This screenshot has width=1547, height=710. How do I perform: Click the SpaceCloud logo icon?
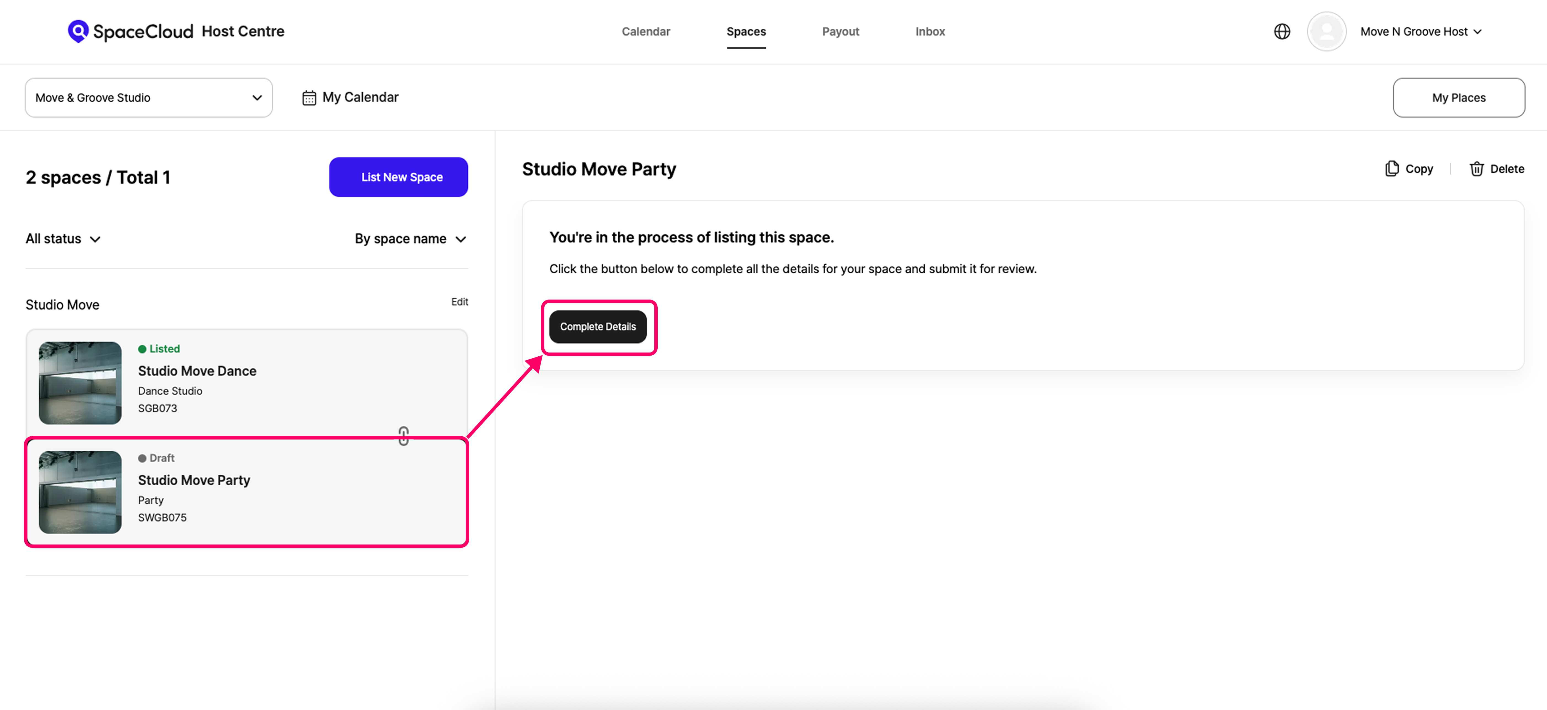(78, 31)
